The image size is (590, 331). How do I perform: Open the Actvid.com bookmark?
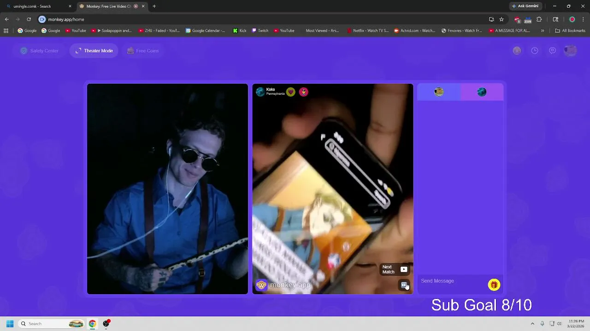coord(414,31)
